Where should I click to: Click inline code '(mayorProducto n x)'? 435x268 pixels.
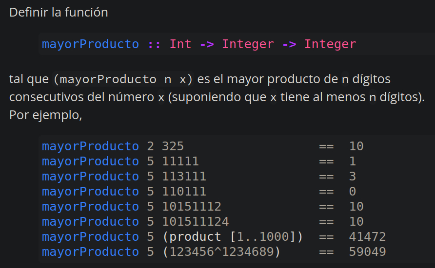(x=123, y=79)
